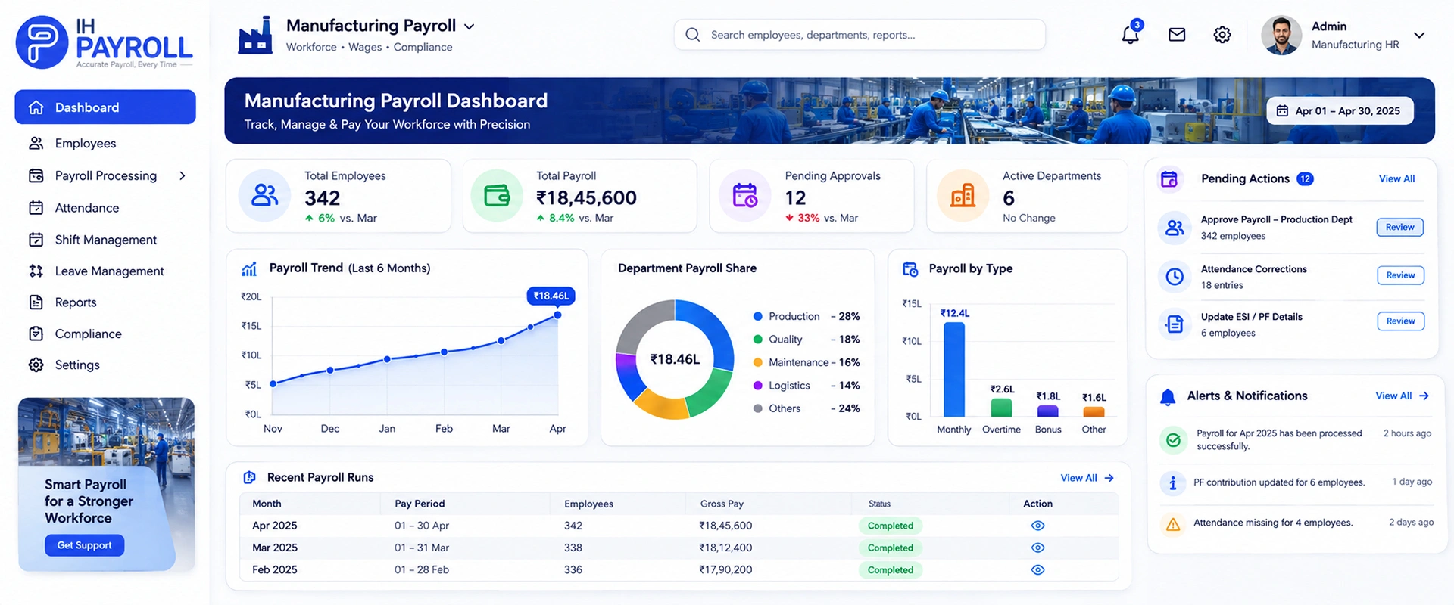The image size is (1454, 605).
Task: Click the Payroll Trend chart icon
Action: [249, 268]
